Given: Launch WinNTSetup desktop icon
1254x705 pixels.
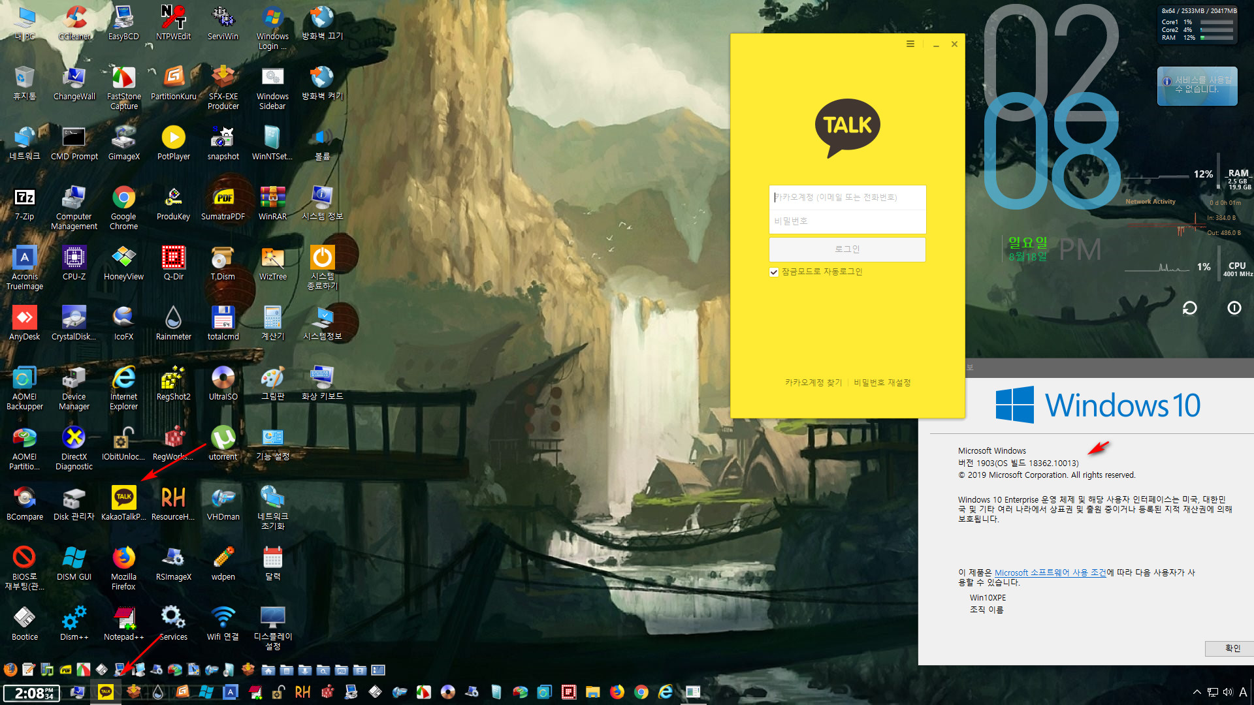Looking at the screenshot, I should (x=272, y=143).
